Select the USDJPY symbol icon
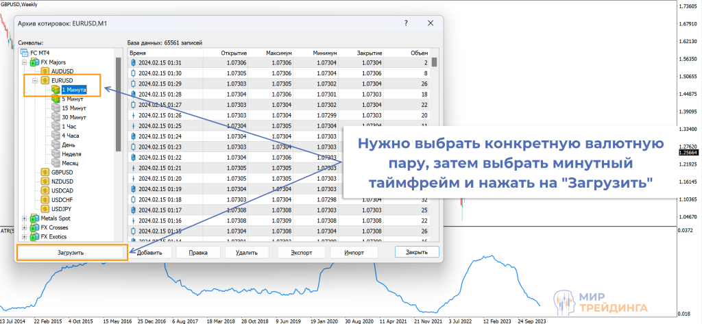Screen dimensions: 702x324 45,209
